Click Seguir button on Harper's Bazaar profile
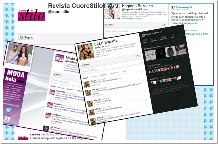Viewport: 218px width, 144px height. [109, 24]
